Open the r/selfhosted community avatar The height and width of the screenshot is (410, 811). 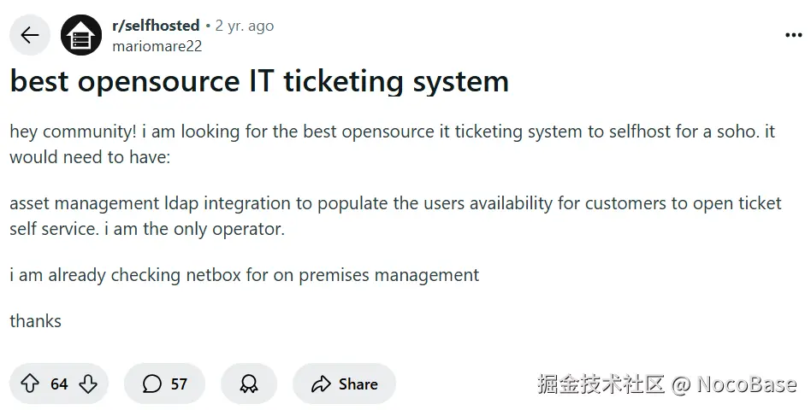click(81, 35)
